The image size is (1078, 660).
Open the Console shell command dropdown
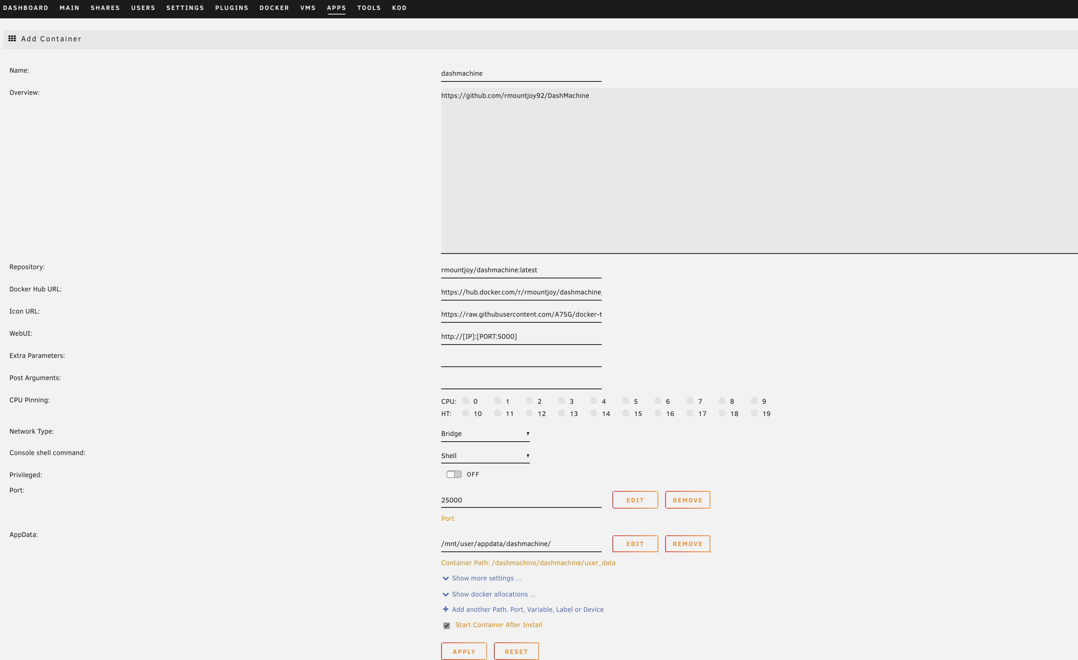(x=485, y=455)
